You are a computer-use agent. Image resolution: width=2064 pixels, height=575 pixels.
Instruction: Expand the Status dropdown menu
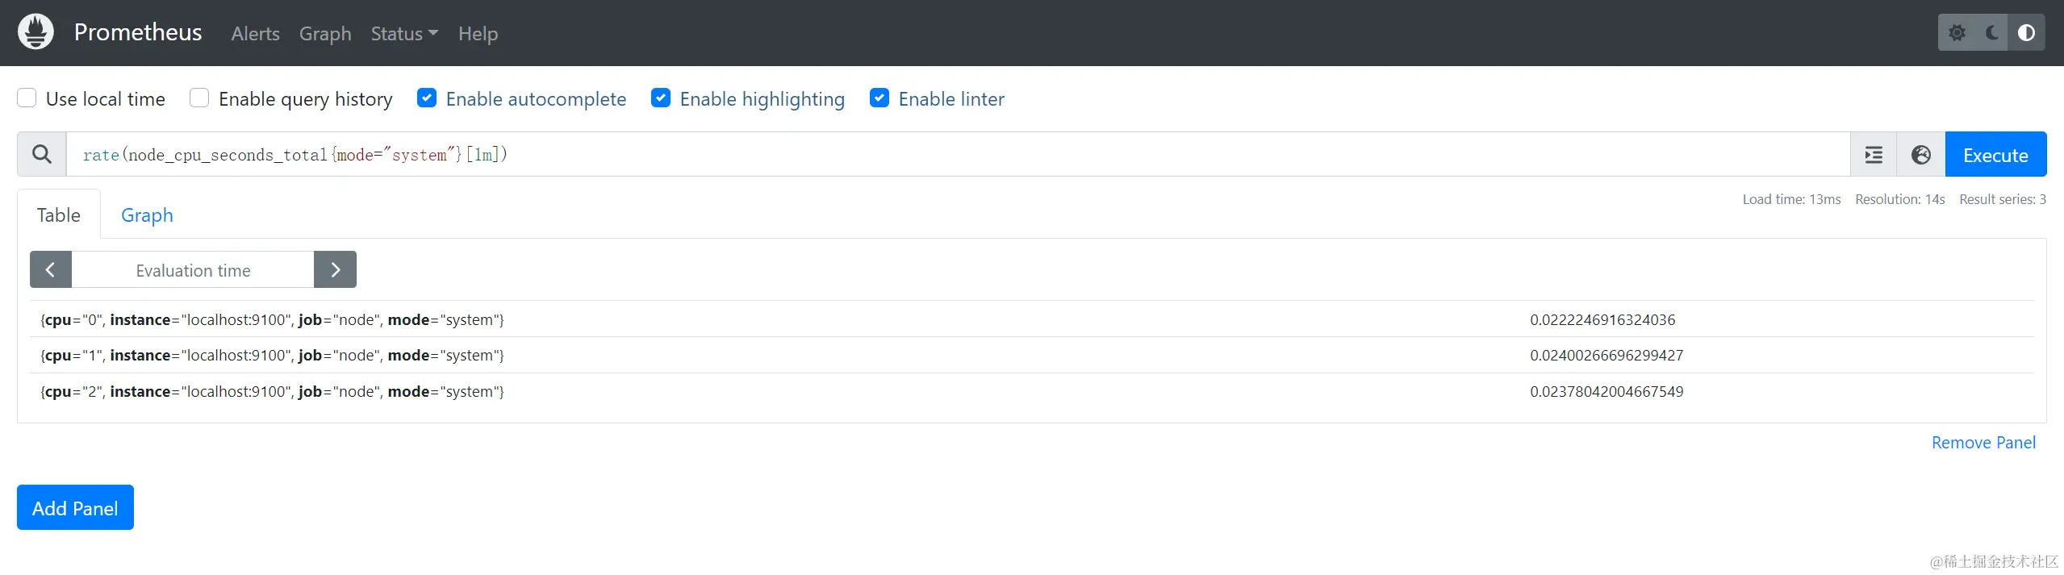(x=404, y=34)
